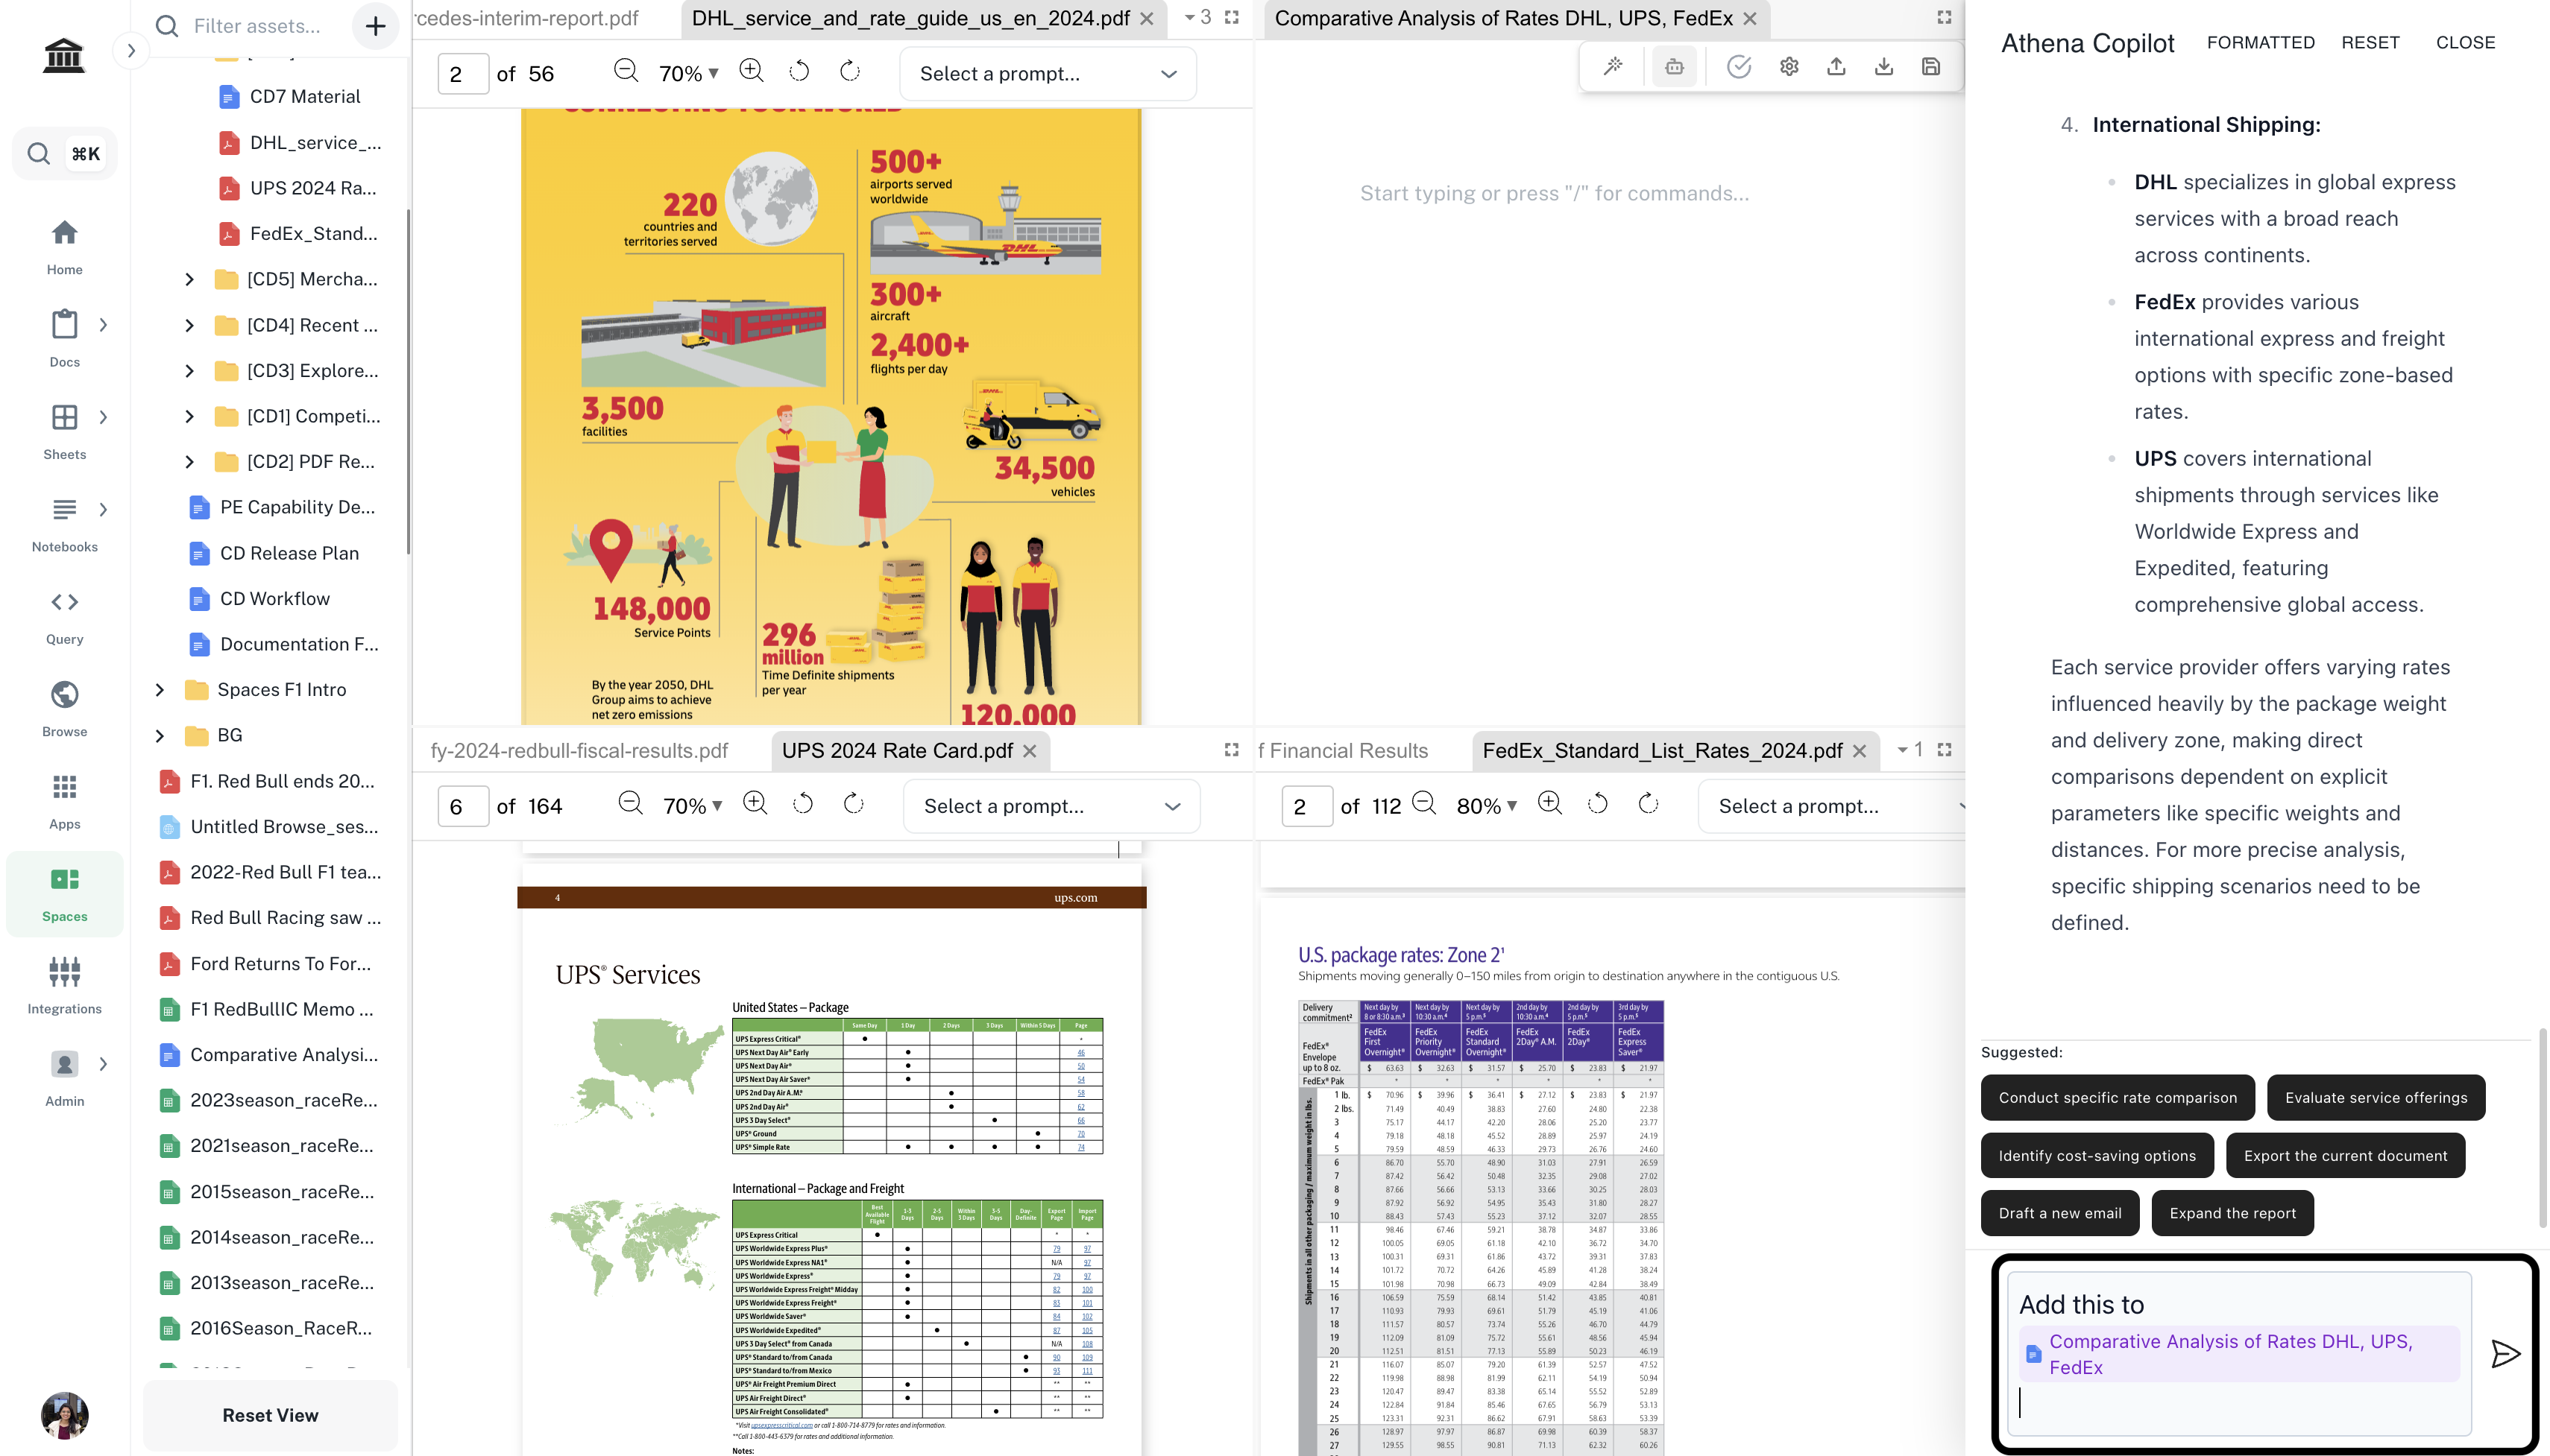Click the plus button to add an asset
The width and height of the screenshot is (2550, 1456).
375,26
